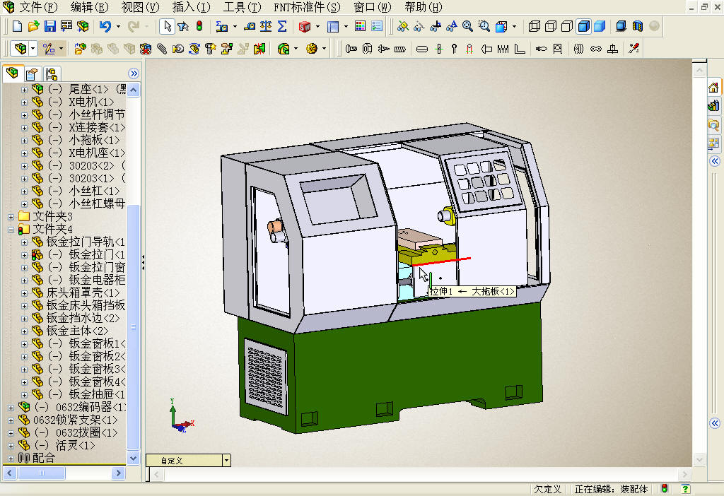
Task: Open the 插入(I) menu
Action: [191, 7]
